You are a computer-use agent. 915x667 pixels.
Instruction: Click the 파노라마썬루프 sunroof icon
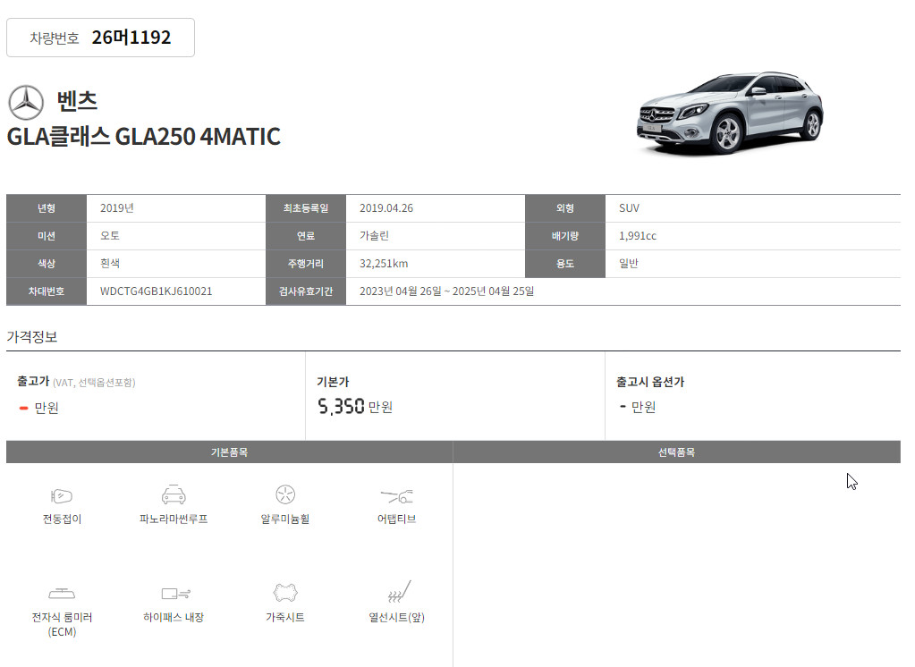[174, 494]
